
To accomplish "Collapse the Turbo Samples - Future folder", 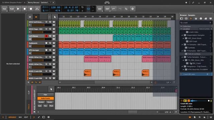I will [182, 57].
